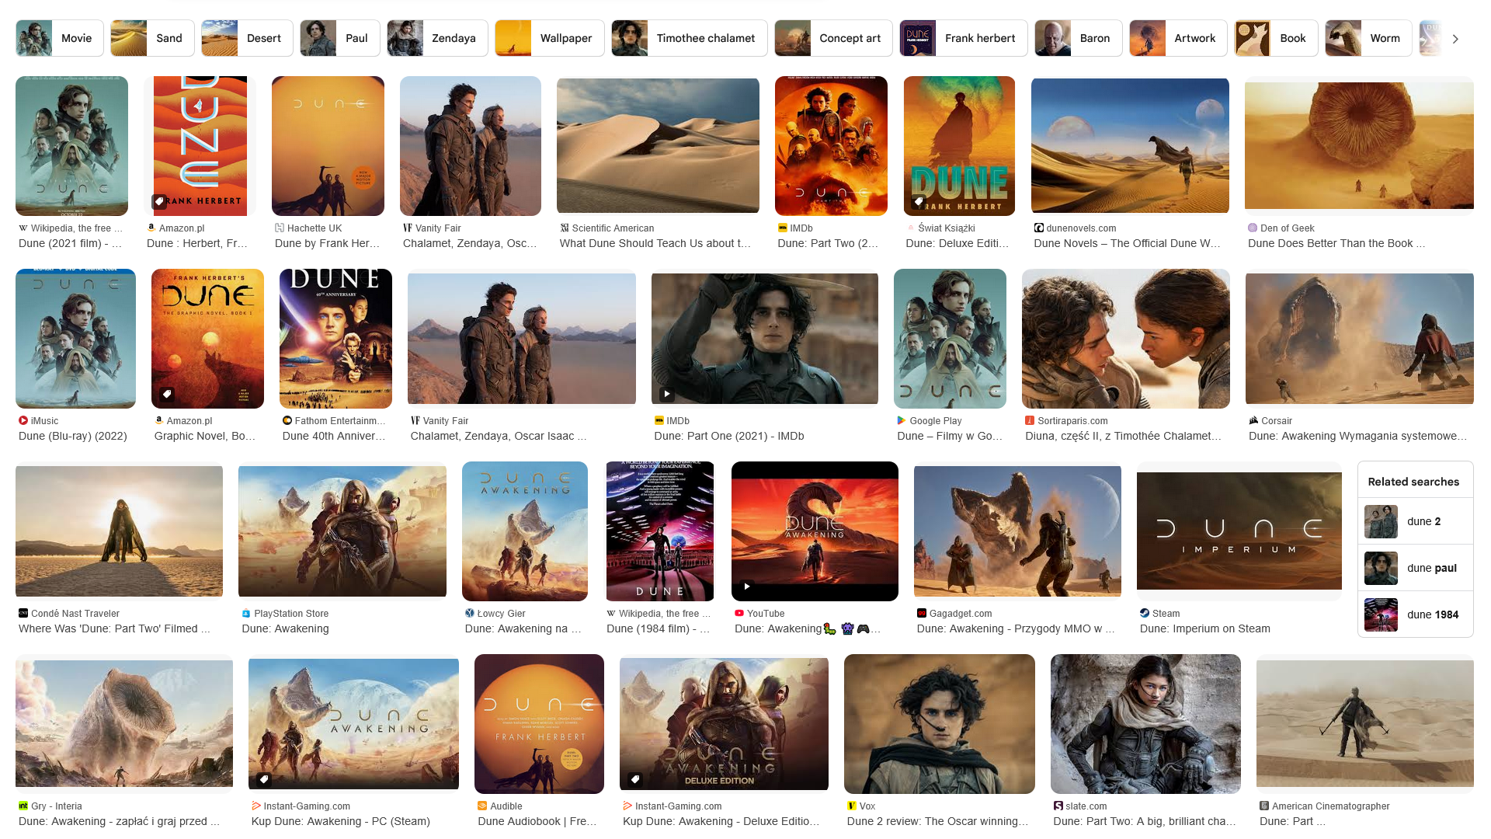Click the Wikipedia favicon under Dune 2021 film
Image resolution: width=1491 pixels, height=839 pixels.
[x=23, y=228]
